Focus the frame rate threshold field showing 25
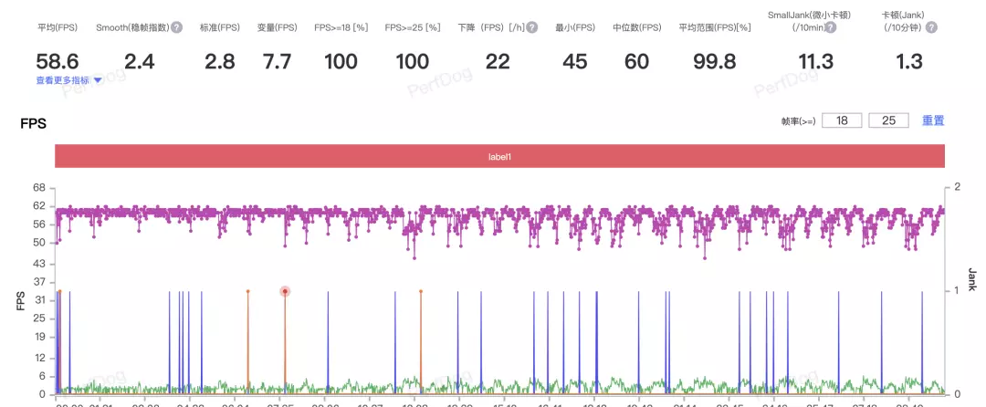The image size is (986, 407). 888,120
